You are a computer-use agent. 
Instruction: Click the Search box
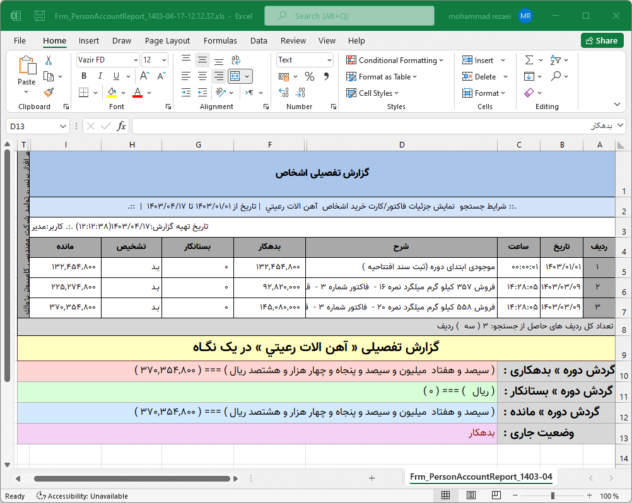[x=349, y=16]
